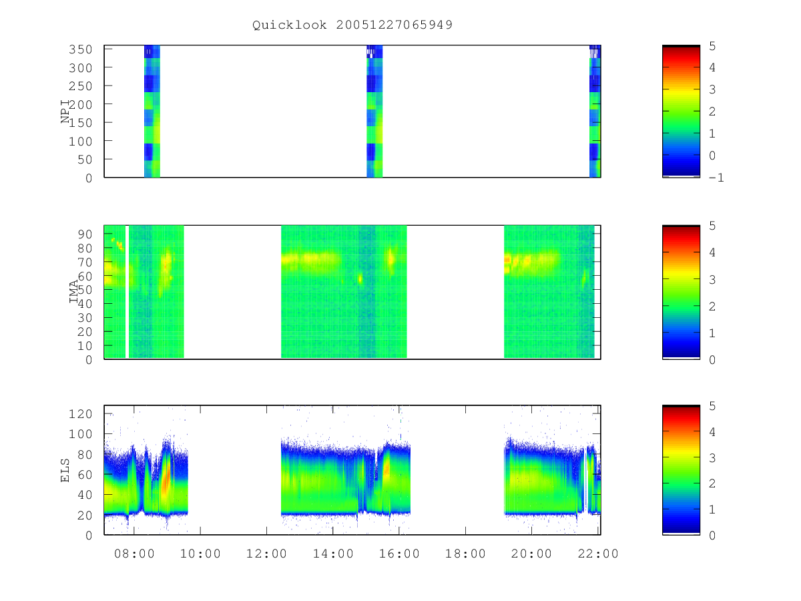This screenshot has height=601, width=801.
Task: Click the ELS panel color bar
Action: 681,469
